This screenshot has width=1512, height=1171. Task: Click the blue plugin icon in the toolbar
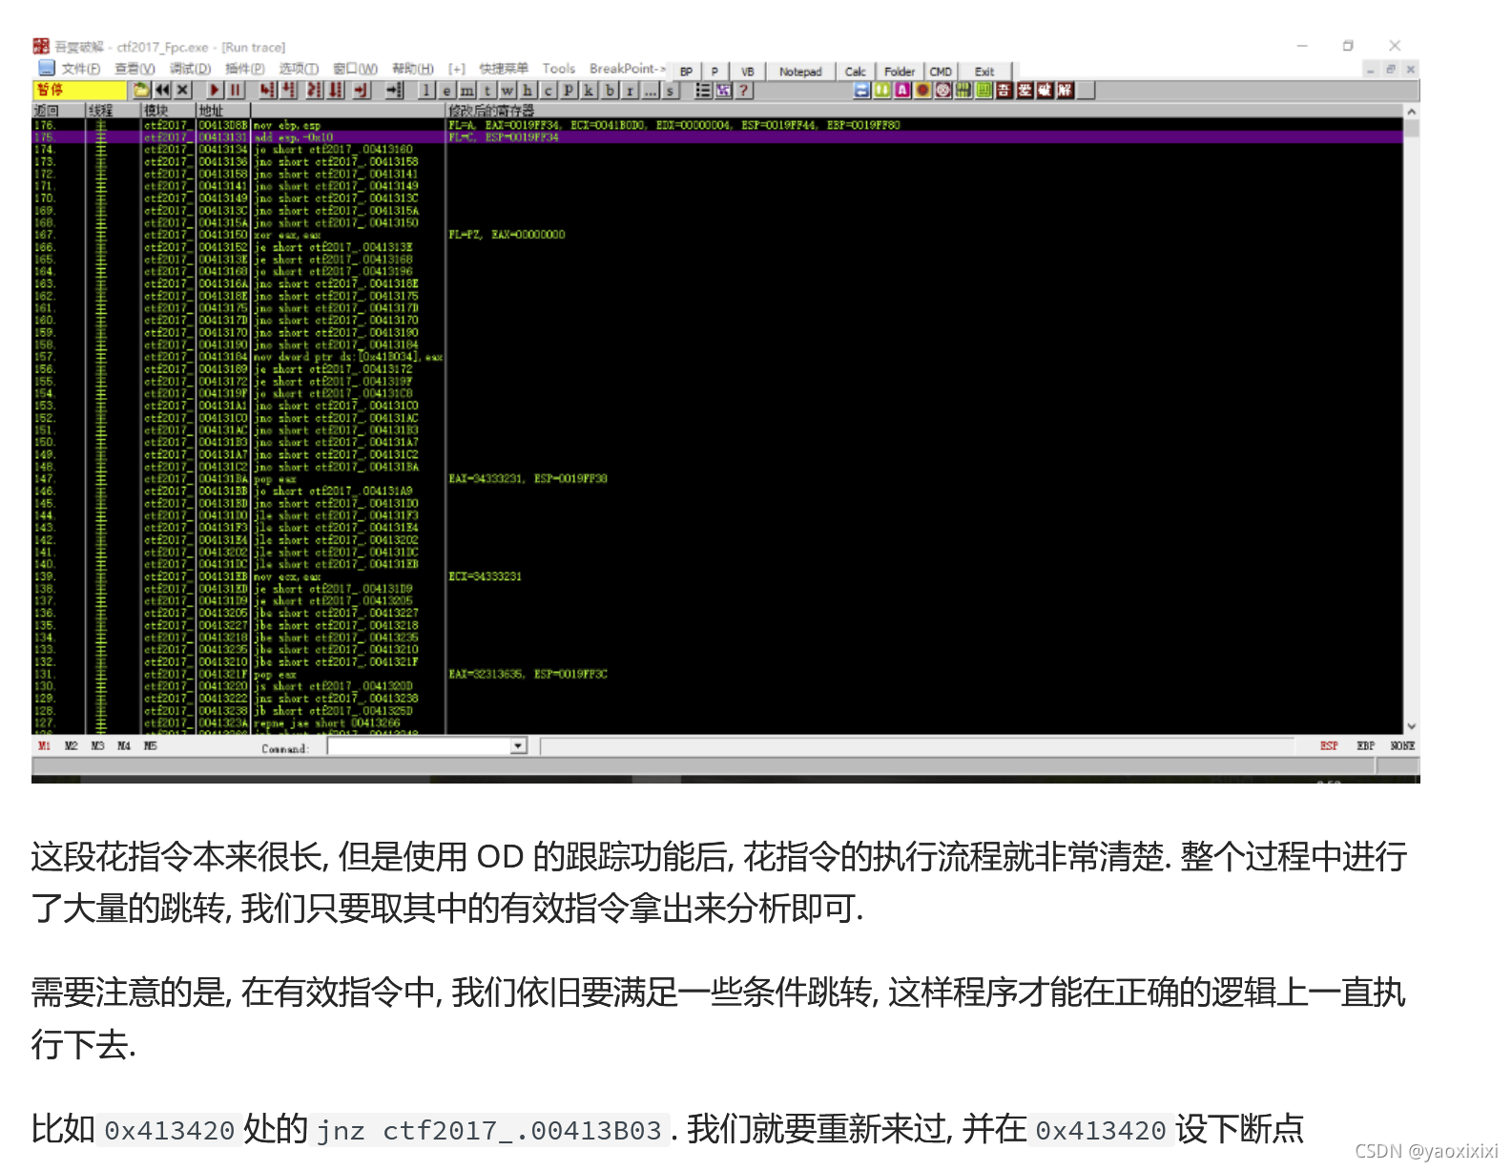click(x=861, y=90)
